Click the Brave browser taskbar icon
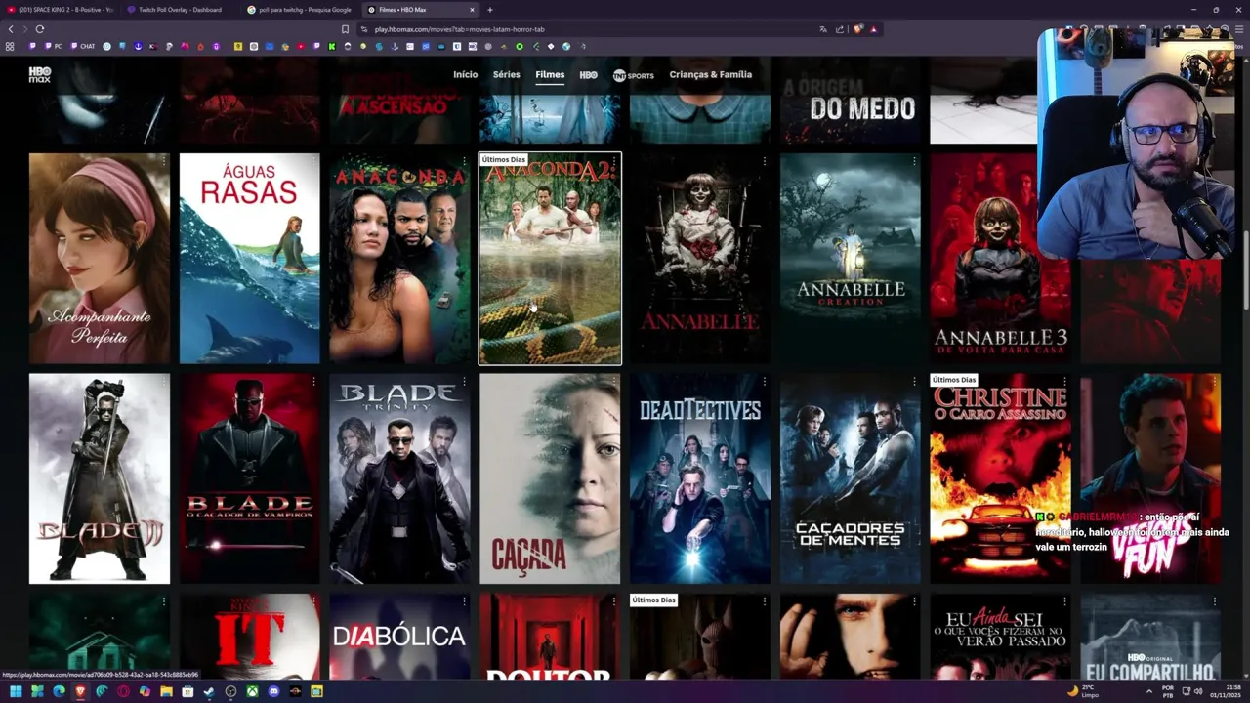Viewport: 1250px width, 703px height. (80, 691)
